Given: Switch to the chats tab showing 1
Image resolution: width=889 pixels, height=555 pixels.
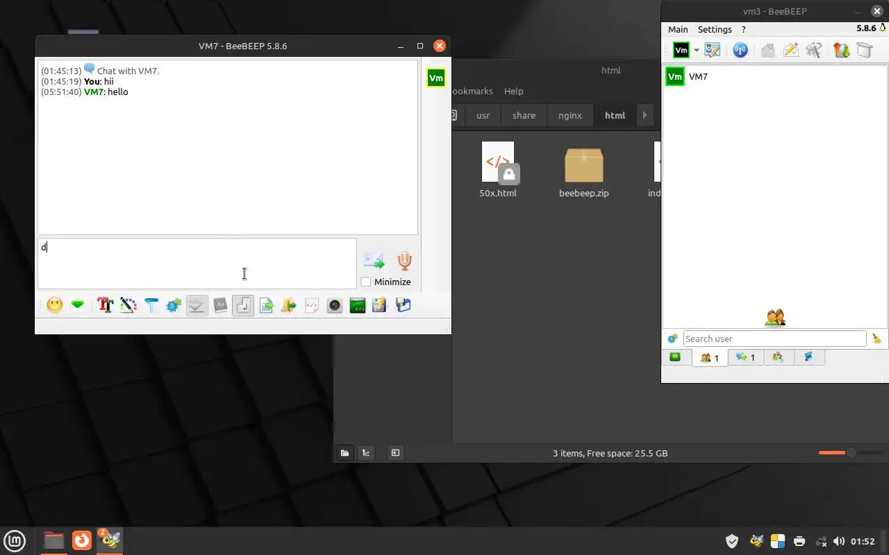Looking at the screenshot, I should point(746,357).
